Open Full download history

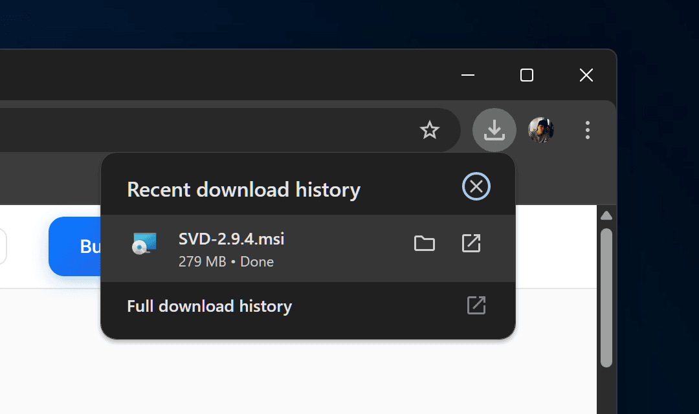click(x=308, y=306)
